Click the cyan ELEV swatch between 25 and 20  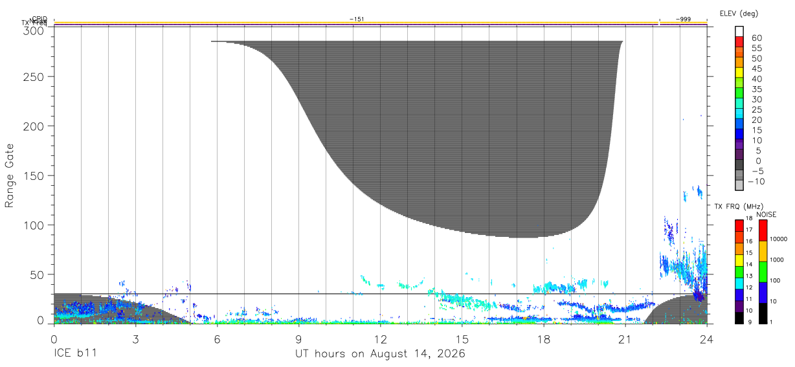(740, 114)
